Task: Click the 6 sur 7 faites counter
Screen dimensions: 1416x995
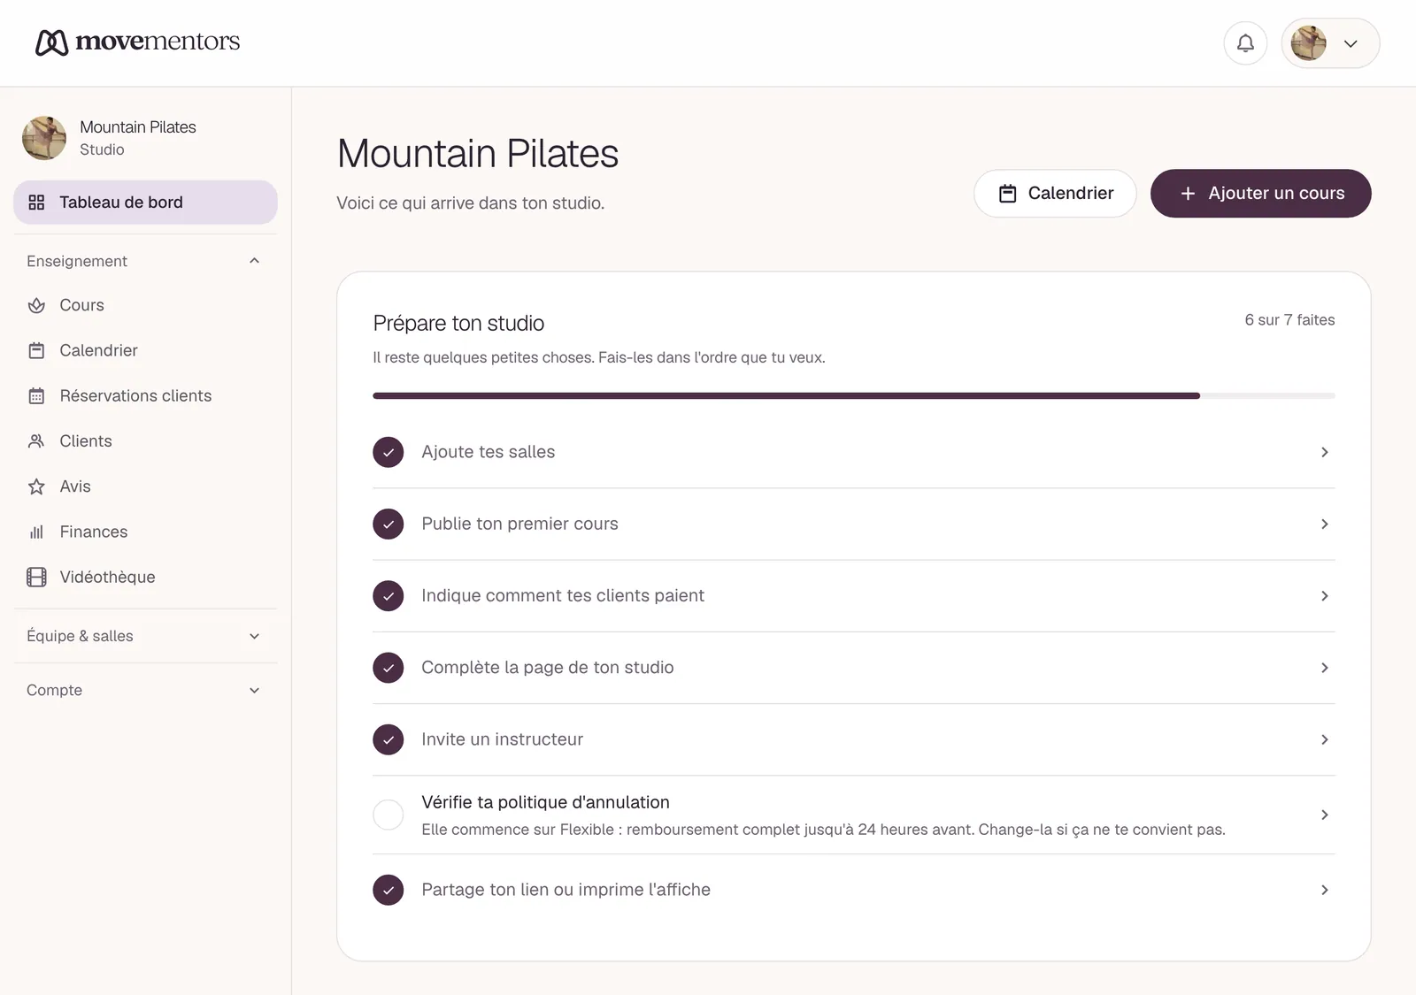Action: click(1289, 320)
